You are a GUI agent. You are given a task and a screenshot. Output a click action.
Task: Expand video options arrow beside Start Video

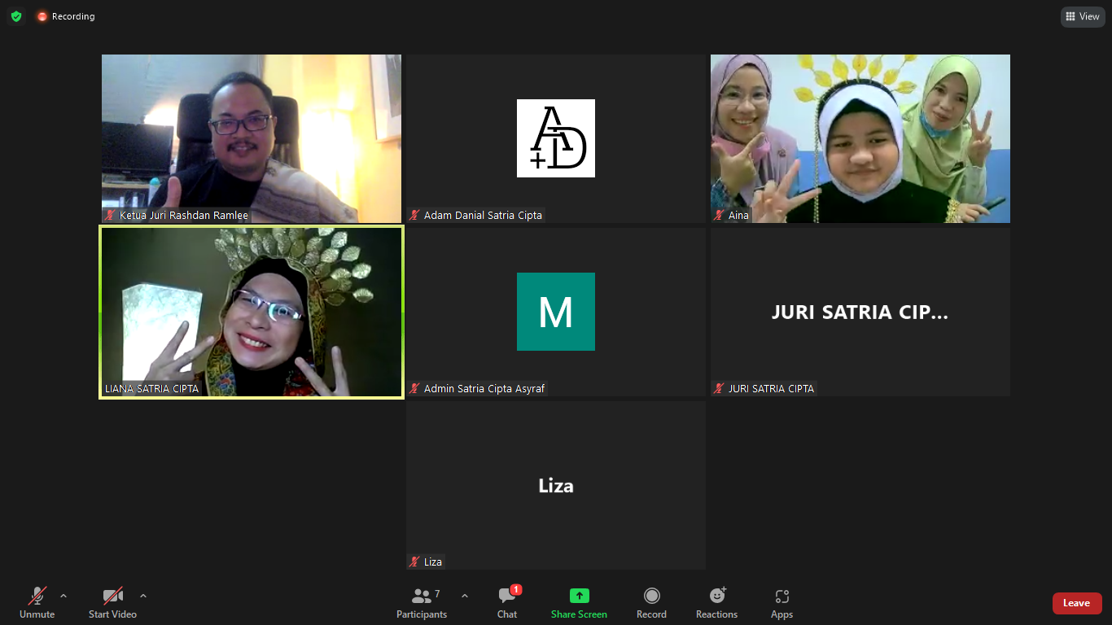coord(143,596)
